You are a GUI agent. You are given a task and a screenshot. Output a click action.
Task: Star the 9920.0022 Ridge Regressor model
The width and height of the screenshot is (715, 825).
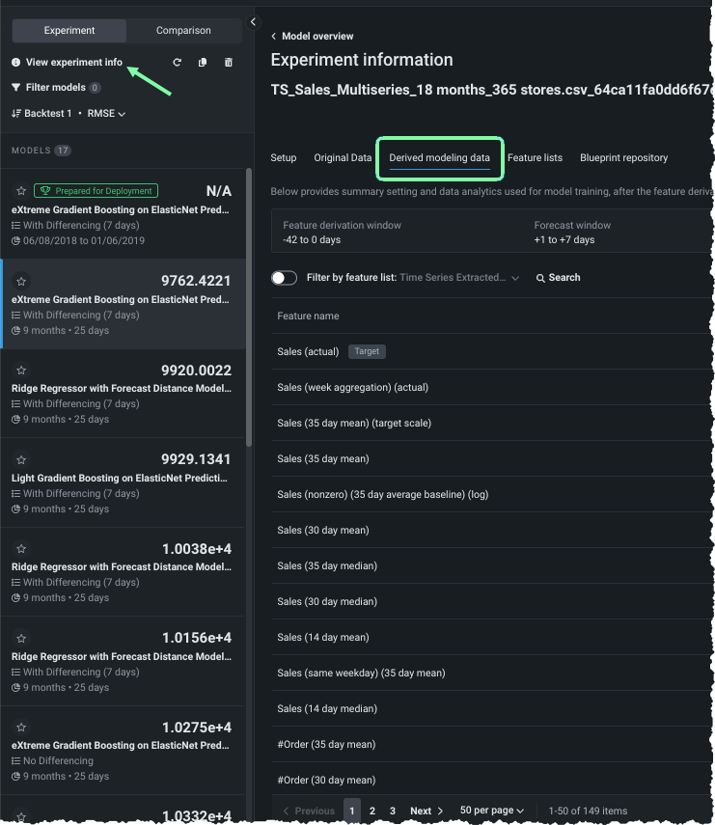click(21, 371)
